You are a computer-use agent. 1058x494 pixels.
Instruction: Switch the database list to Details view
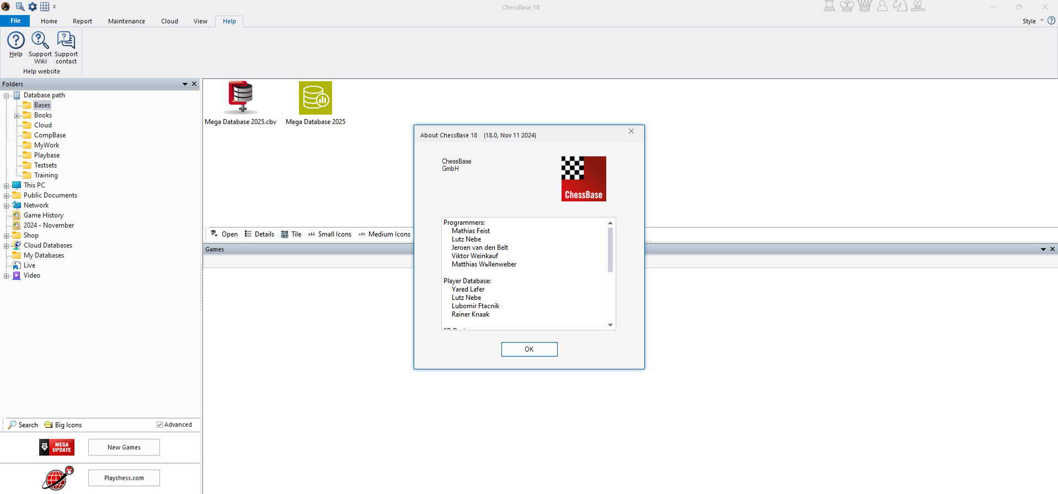click(x=259, y=234)
